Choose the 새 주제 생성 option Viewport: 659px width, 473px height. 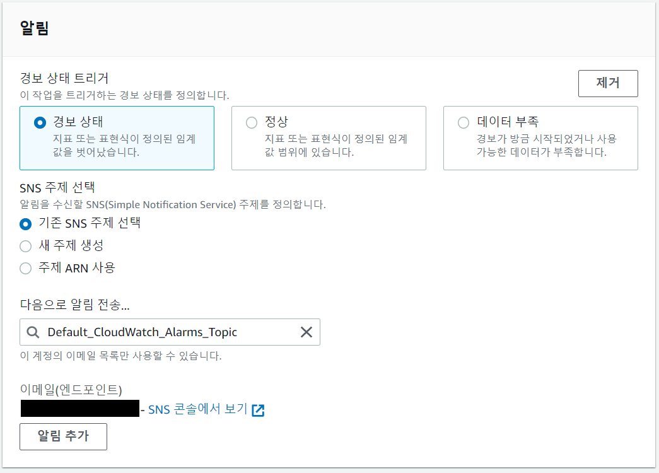pyautogui.click(x=26, y=246)
